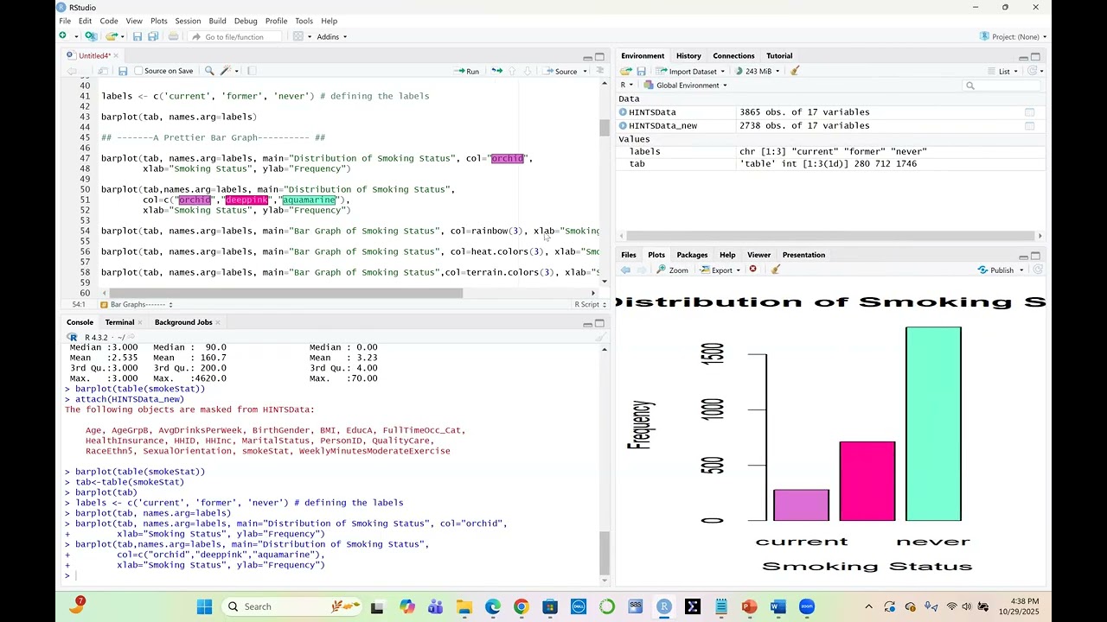Open the Project: (None) dropdown

tap(1014, 36)
